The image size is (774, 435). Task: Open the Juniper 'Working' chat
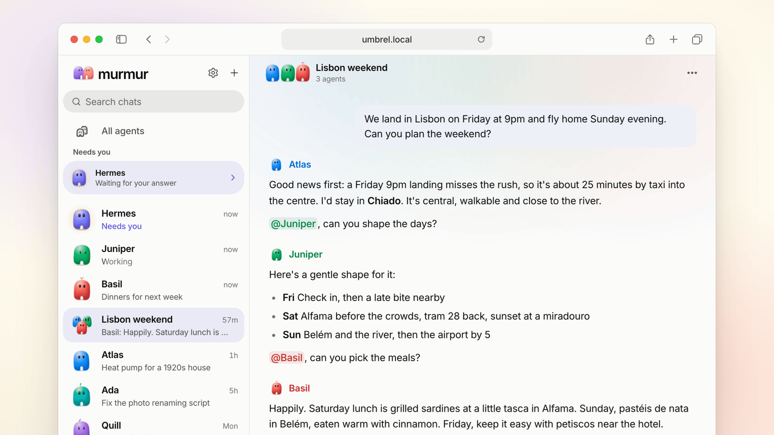click(x=154, y=255)
